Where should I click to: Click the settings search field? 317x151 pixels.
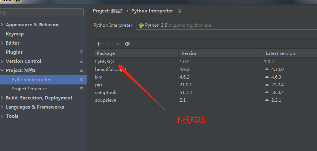(x=44, y=13)
